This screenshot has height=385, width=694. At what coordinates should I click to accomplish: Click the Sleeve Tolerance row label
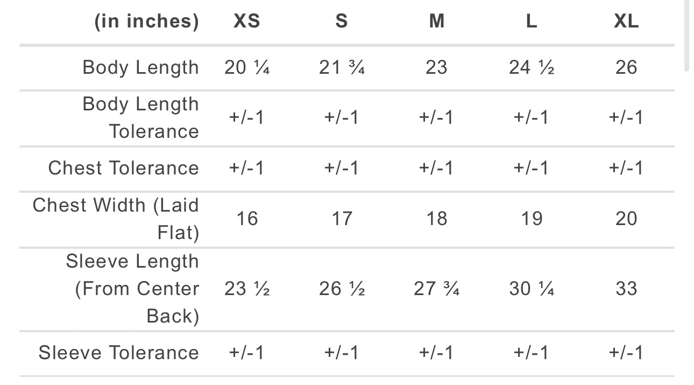coord(118,353)
